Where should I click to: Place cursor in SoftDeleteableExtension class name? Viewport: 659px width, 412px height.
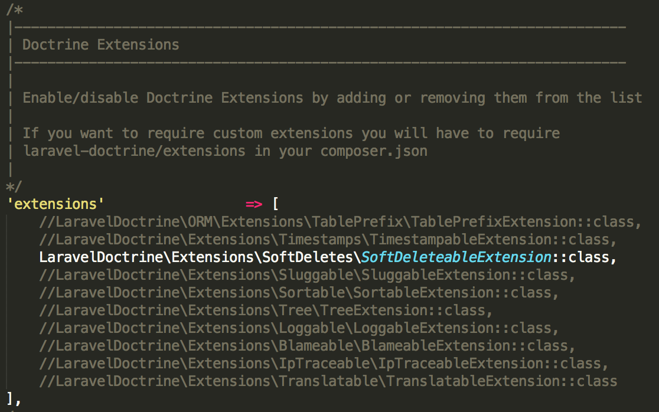[x=456, y=257]
